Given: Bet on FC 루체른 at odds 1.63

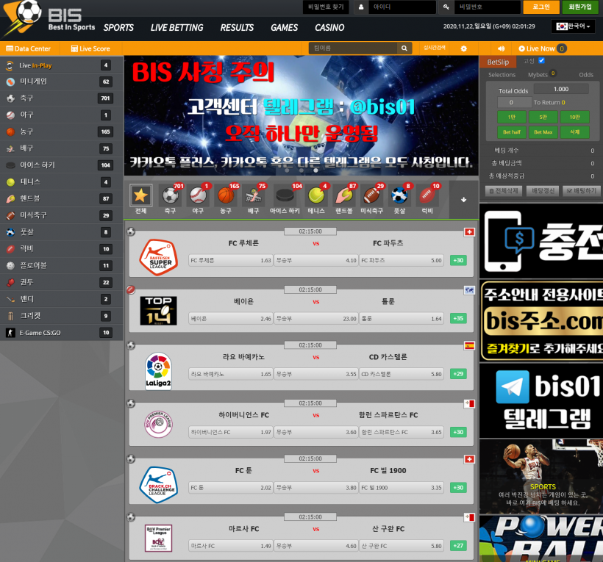Looking at the screenshot, I should [231, 261].
